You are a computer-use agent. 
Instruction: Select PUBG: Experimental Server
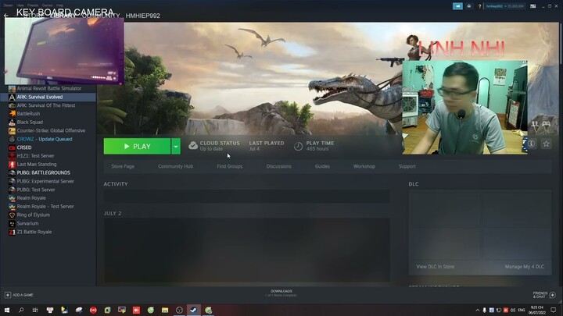[x=45, y=181]
